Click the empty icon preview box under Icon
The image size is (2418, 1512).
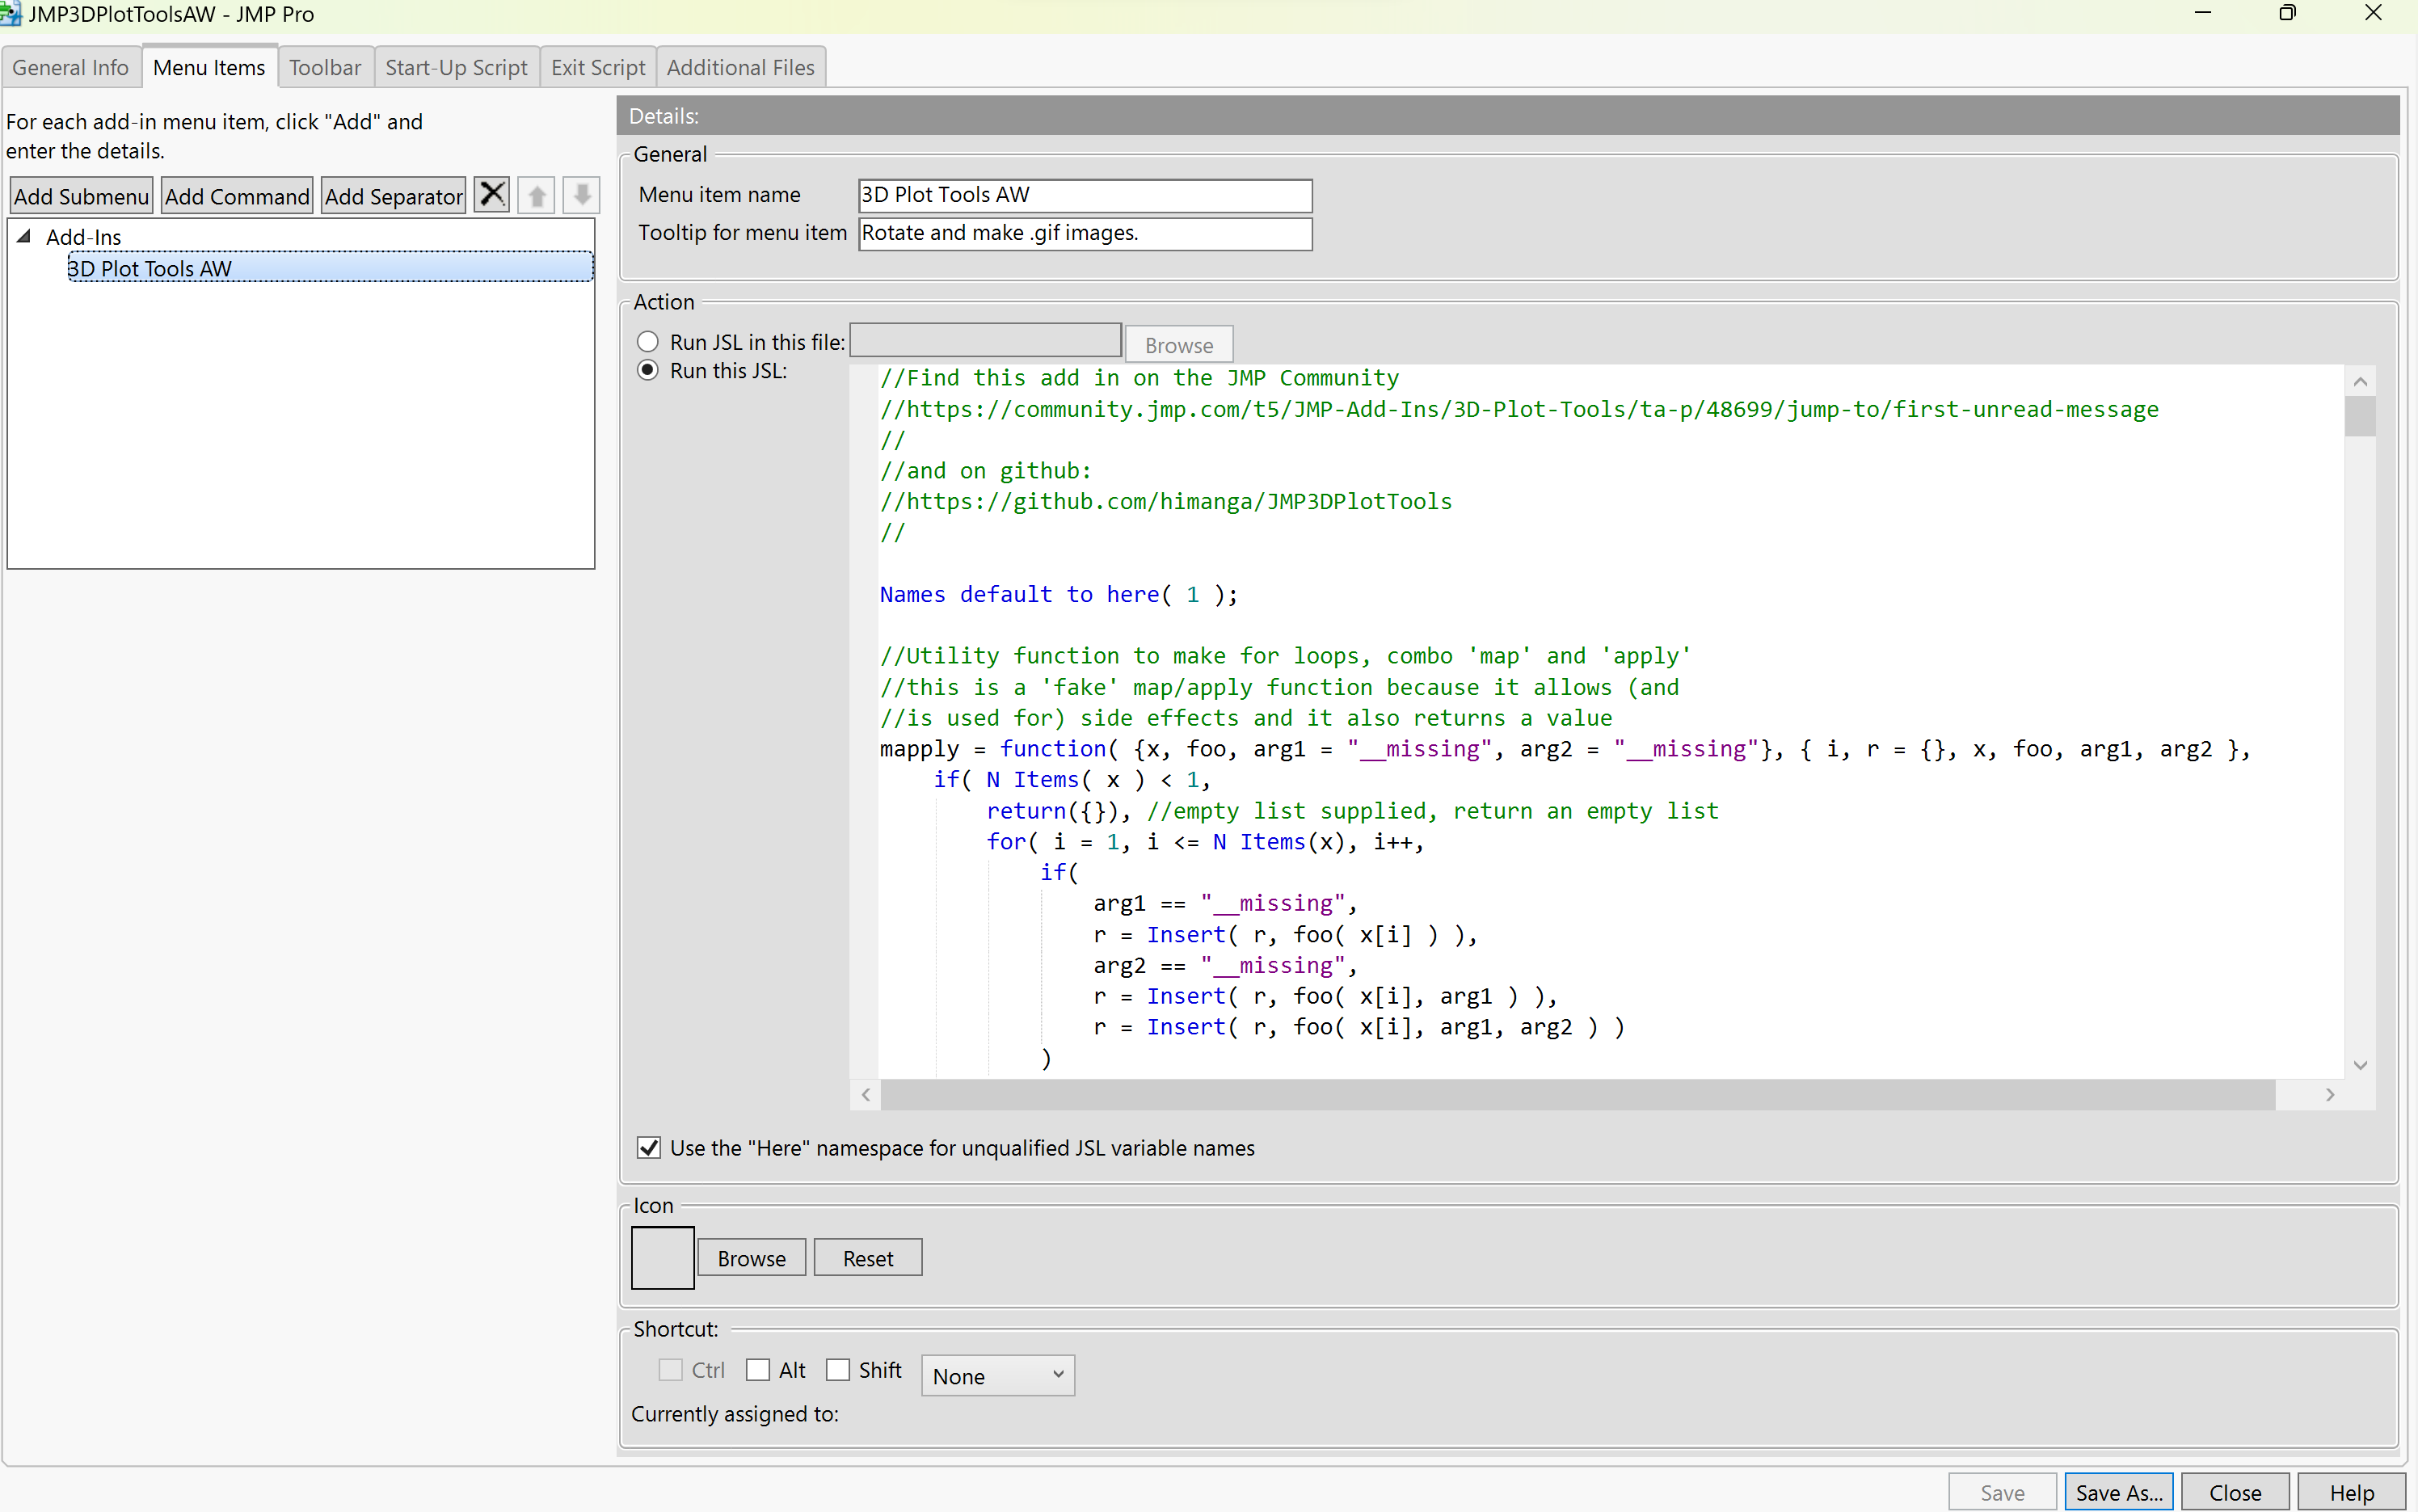coord(661,1257)
